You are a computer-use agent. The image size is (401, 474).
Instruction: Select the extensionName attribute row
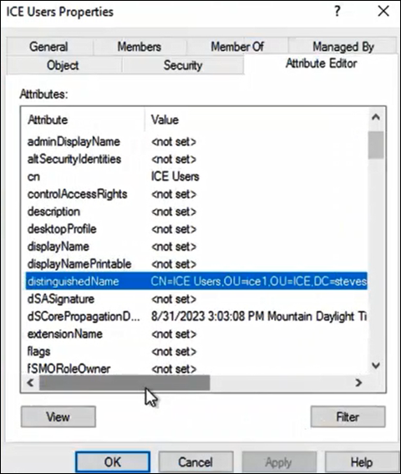click(x=196, y=334)
